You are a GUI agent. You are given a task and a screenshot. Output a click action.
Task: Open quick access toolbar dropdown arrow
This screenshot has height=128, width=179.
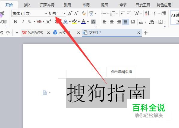[x=17, y=33]
